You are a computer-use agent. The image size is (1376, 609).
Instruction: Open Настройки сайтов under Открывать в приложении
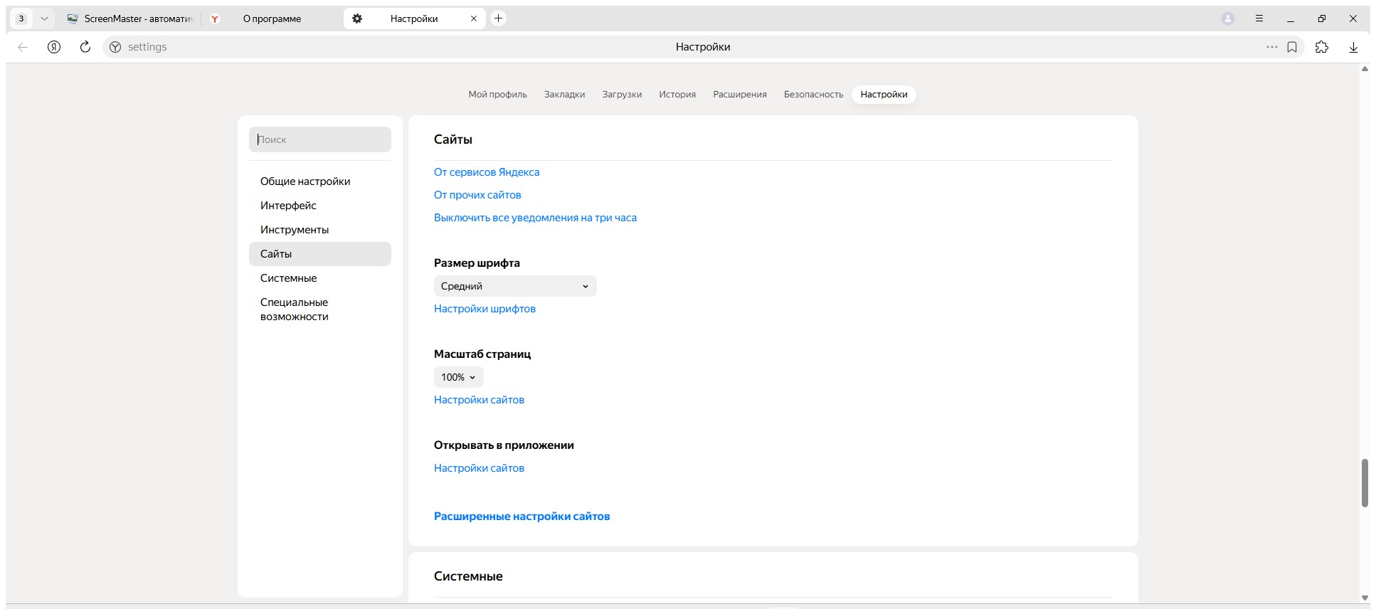pyautogui.click(x=479, y=468)
